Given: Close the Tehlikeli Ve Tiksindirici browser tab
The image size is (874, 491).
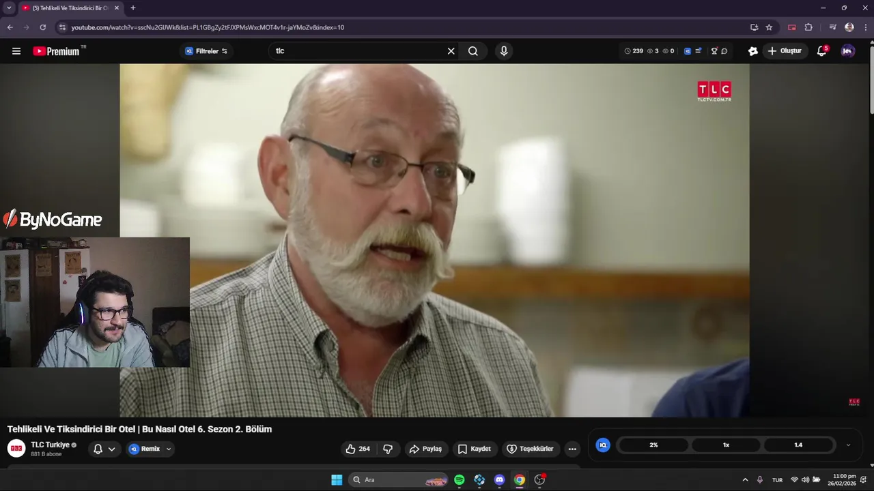Looking at the screenshot, I should click(117, 8).
